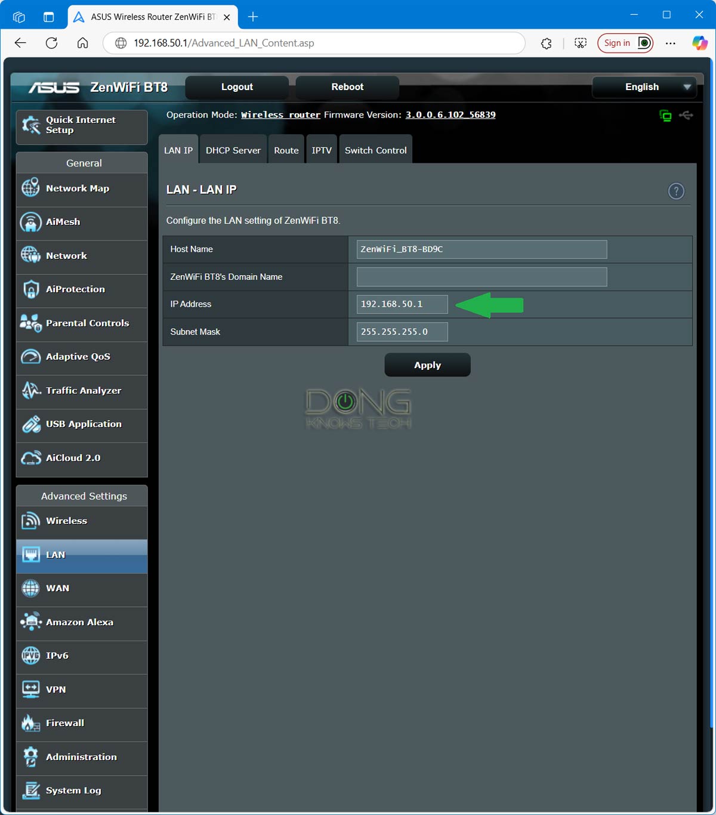This screenshot has height=815, width=716.
Task: Click the Network Map globe icon
Action: pyautogui.click(x=30, y=187)
